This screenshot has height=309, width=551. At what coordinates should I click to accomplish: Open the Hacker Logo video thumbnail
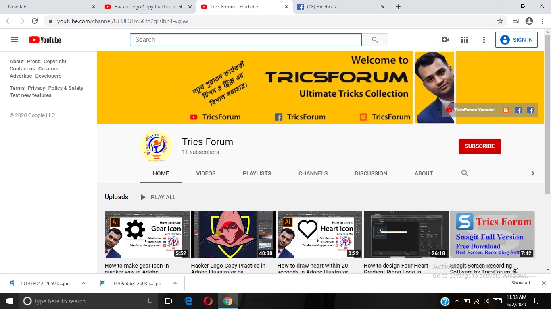click(234, 235)
